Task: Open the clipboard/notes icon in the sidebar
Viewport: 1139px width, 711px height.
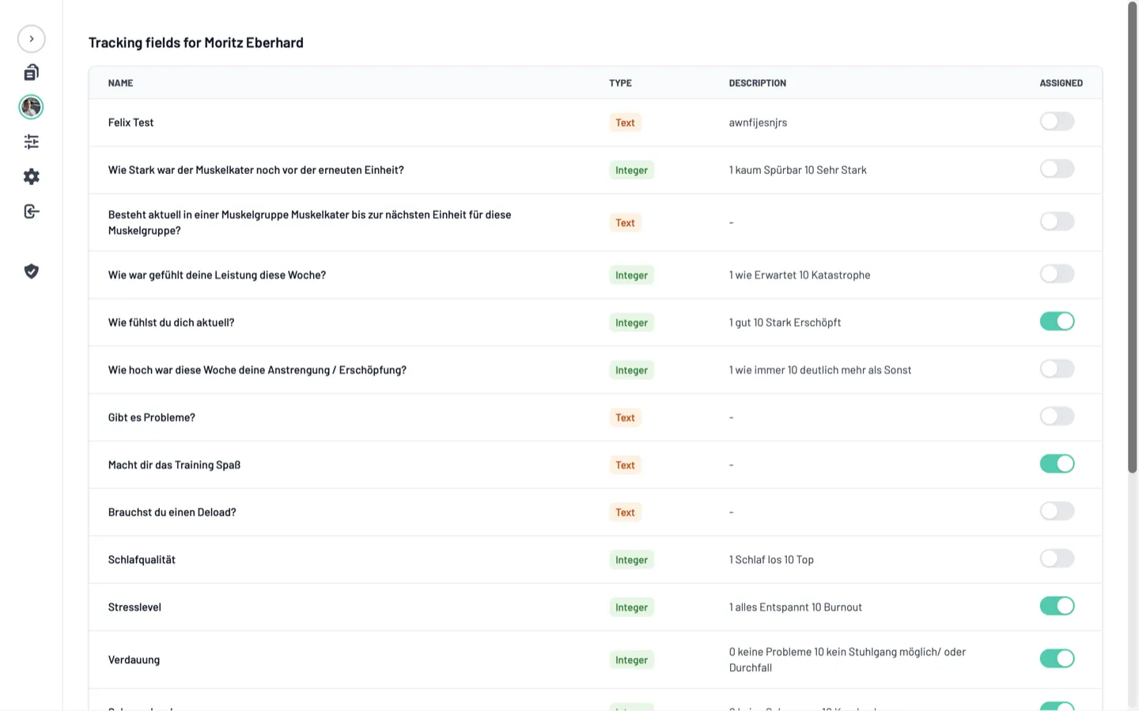Action: tap(31, 71)
